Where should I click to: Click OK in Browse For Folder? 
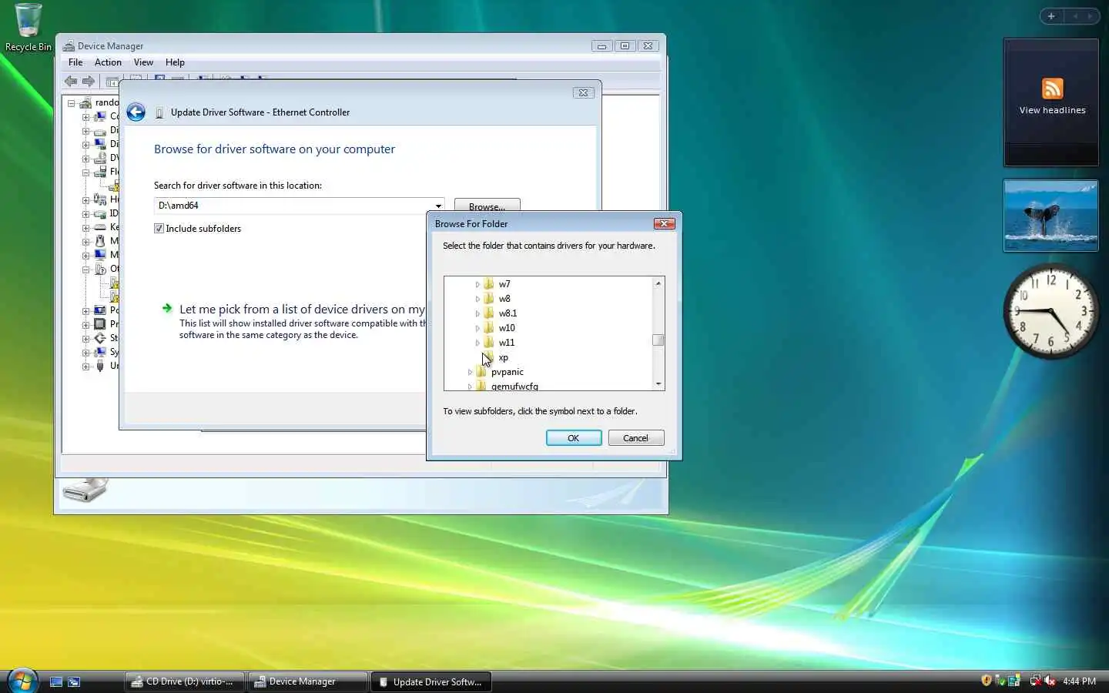tap(574, 438)
